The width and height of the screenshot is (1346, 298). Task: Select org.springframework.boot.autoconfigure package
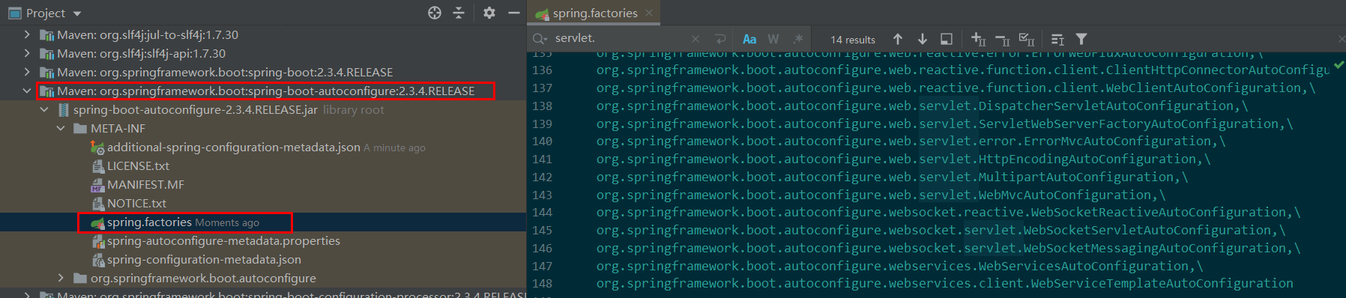click(203, 278)
